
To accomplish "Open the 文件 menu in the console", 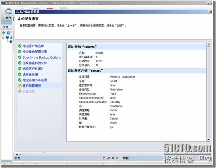I will tap(5, 27).
